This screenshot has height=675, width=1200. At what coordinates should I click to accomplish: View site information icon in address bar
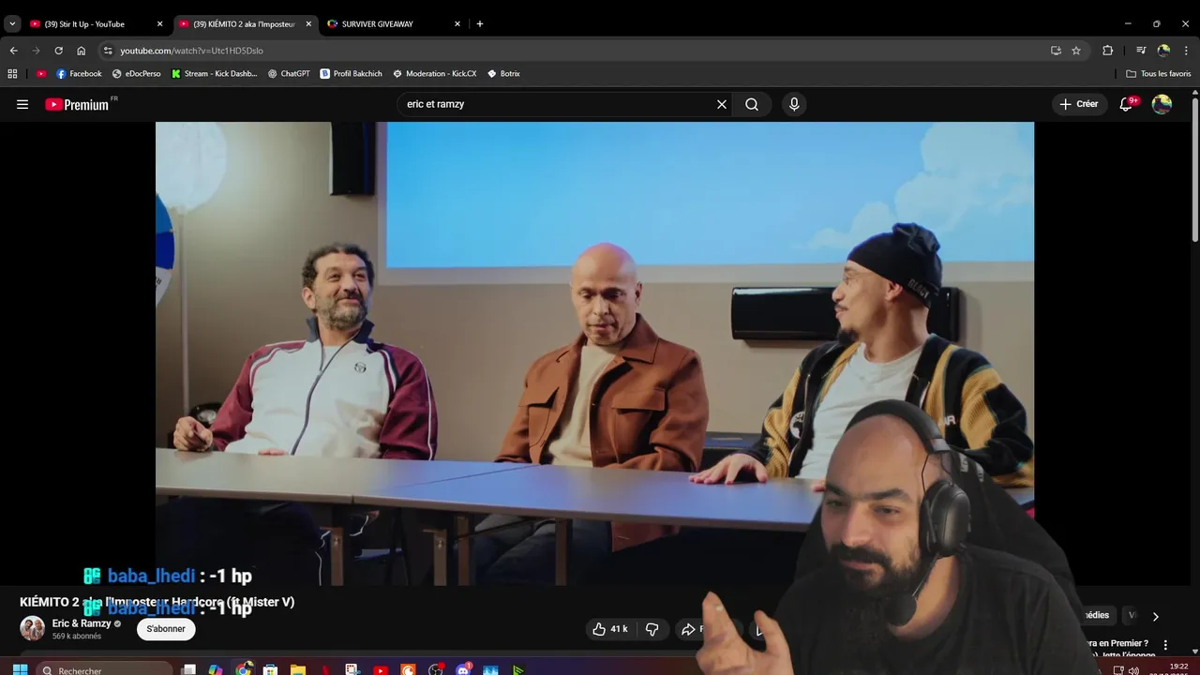(x=108, y=51)
